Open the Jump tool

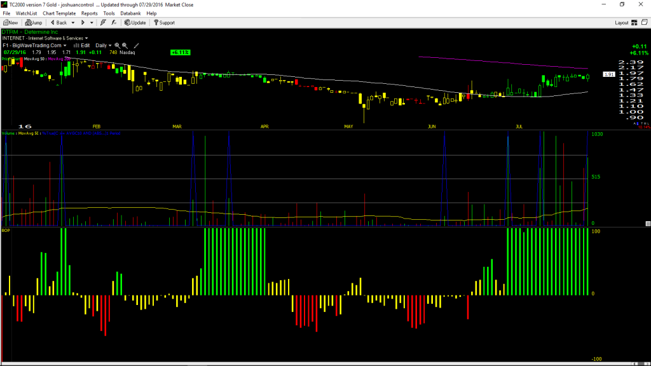coord(34,23)
